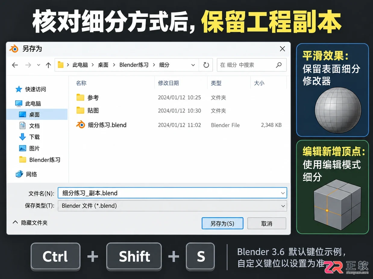
Task: Collapse folders with 隐藏文件夹
Action: pos(30,223)
